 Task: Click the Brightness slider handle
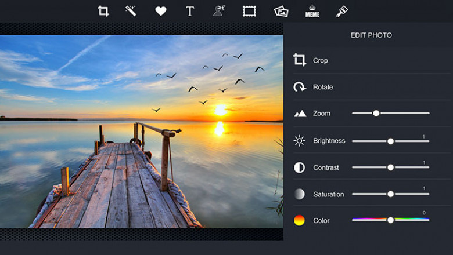pos(390,141)
